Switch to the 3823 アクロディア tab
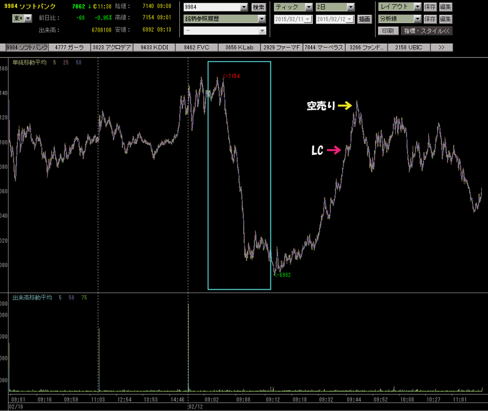488x411 pixels. 112,48
